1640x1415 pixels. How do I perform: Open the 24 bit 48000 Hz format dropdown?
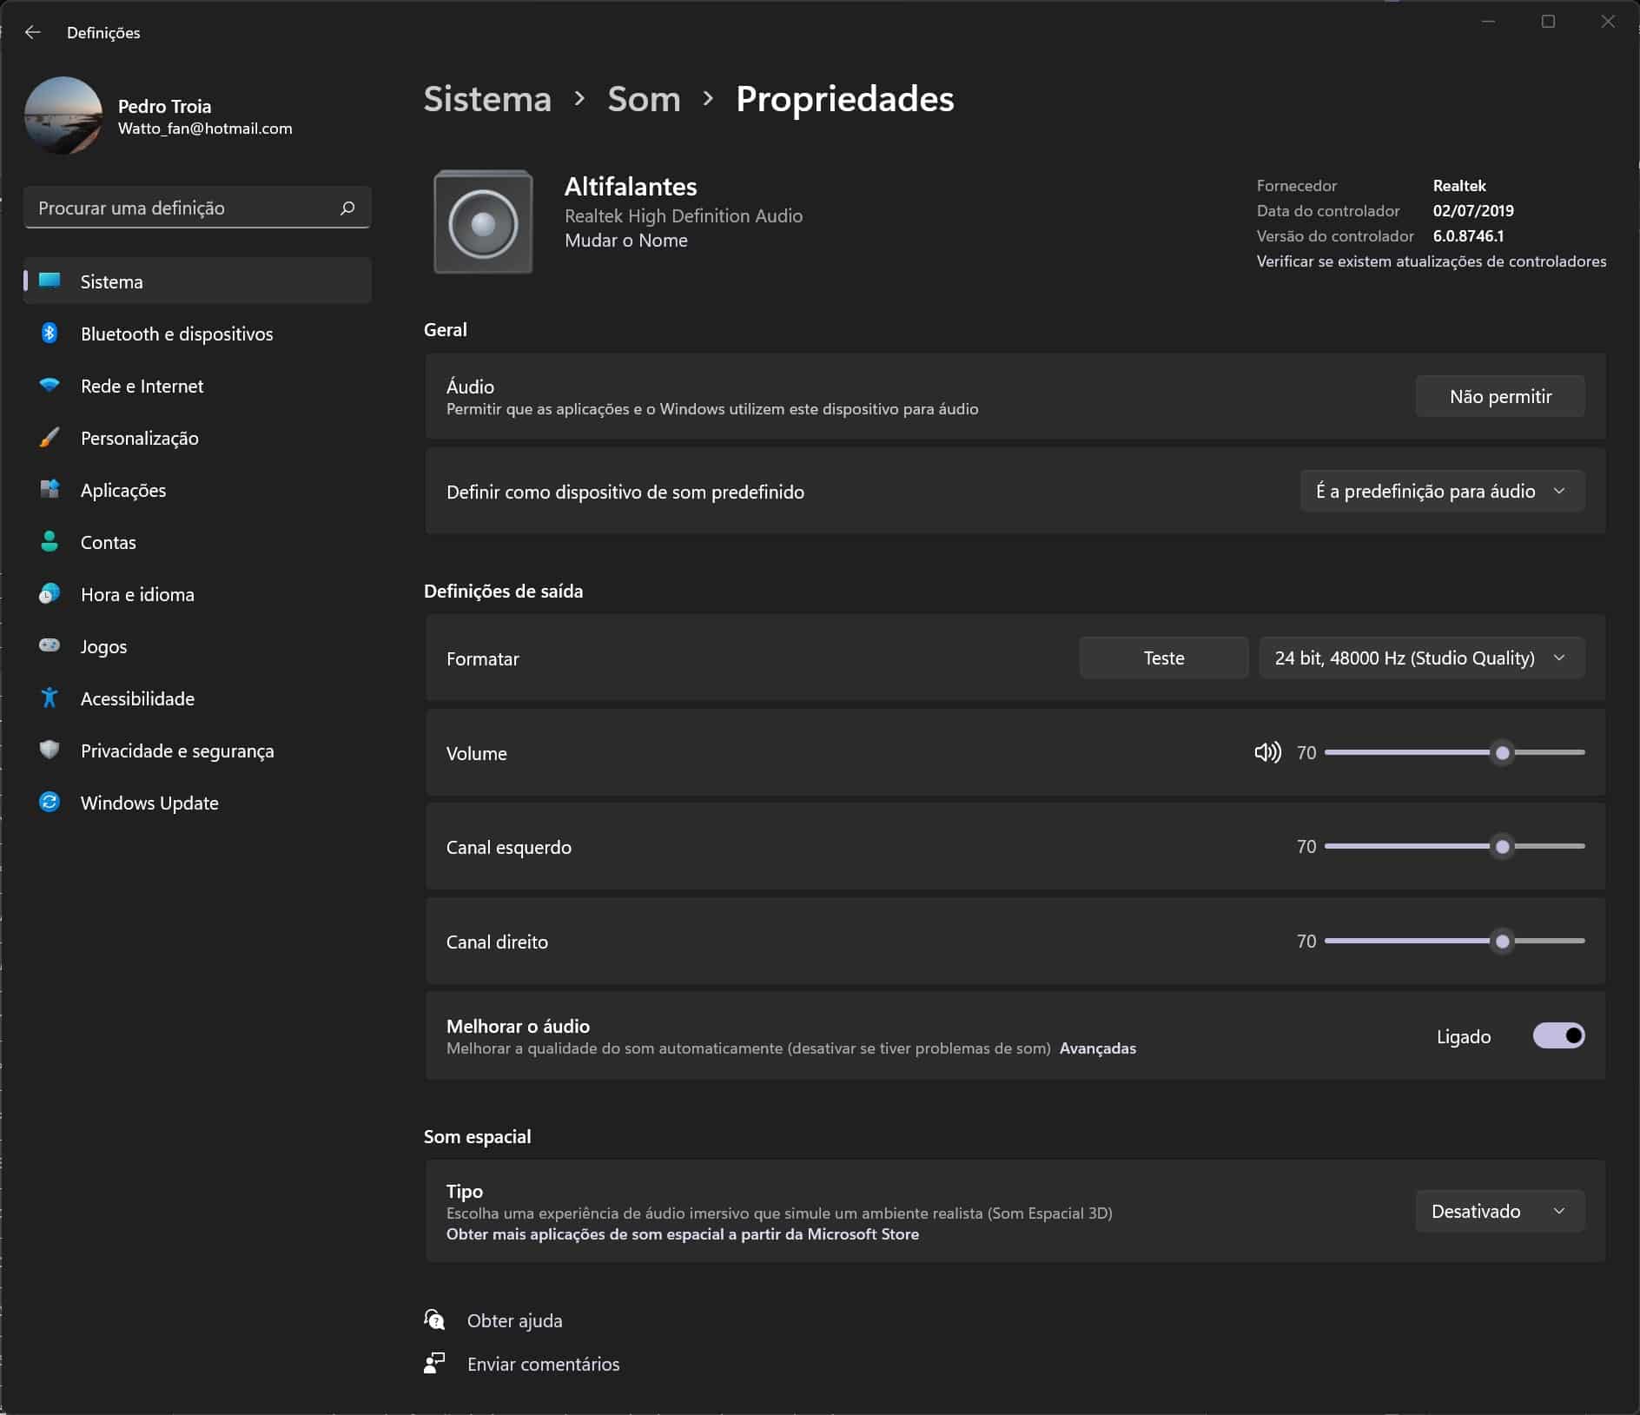1421,658
